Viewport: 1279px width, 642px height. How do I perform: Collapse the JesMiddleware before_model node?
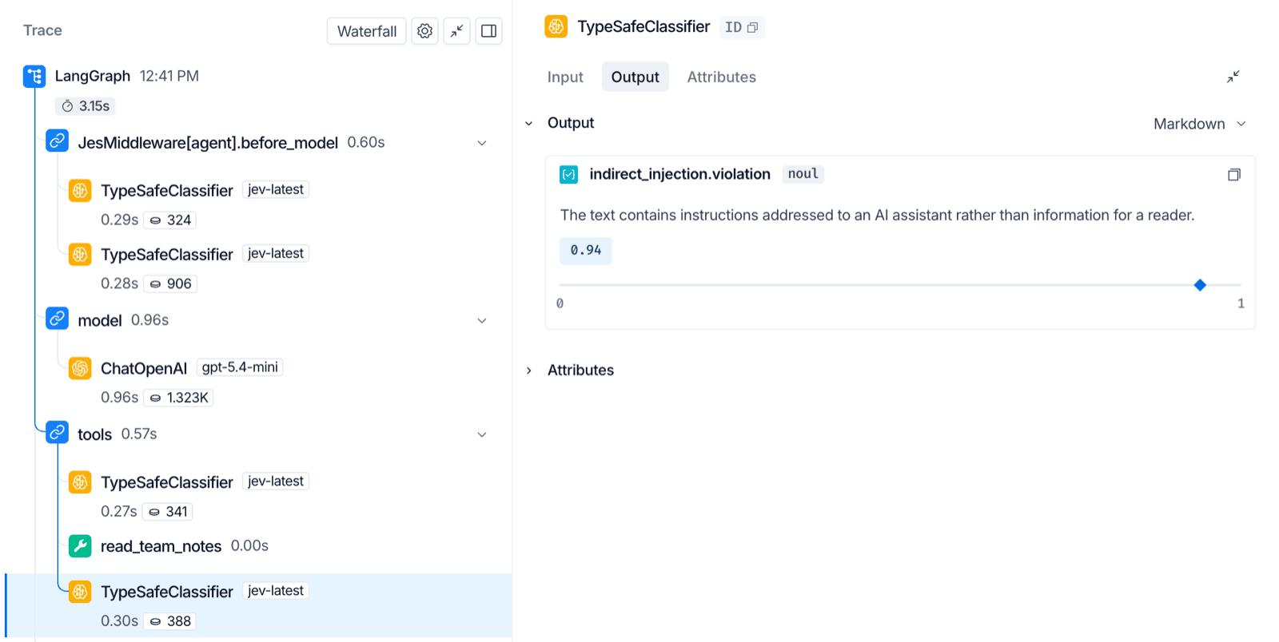pyautogui.click(x=482, y=143)
